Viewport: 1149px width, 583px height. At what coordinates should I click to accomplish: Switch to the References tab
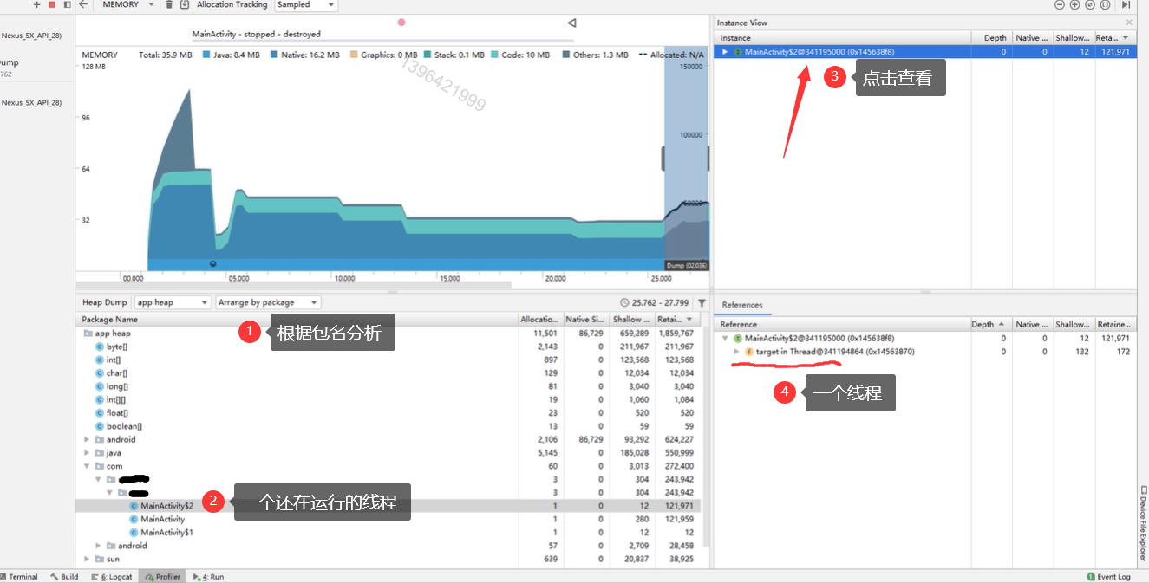(x=742, y=305)
